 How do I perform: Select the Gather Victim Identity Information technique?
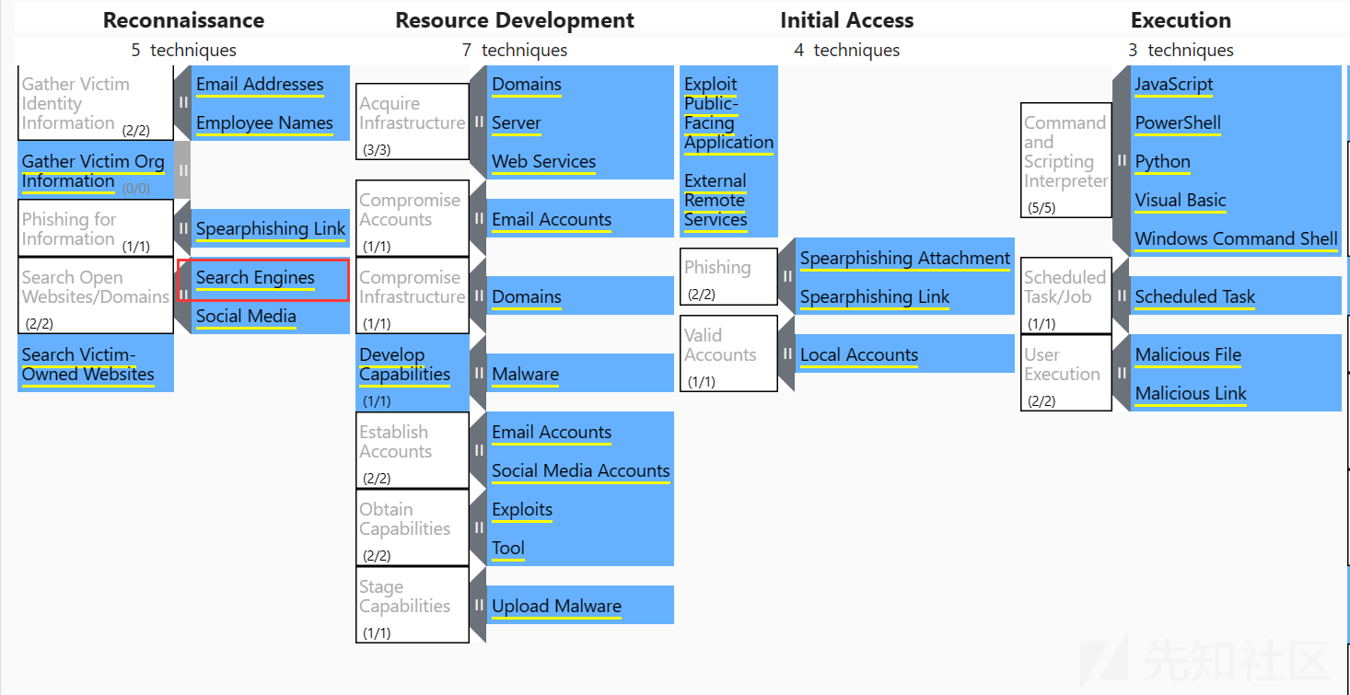[x=95, y=103]
